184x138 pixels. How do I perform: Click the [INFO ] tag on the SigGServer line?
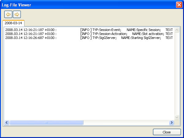[86, 38]
